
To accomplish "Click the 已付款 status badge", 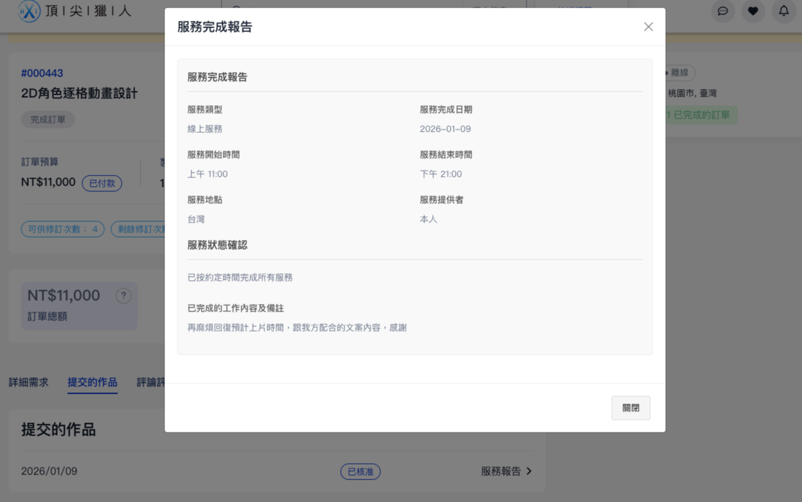I will 102,183.
